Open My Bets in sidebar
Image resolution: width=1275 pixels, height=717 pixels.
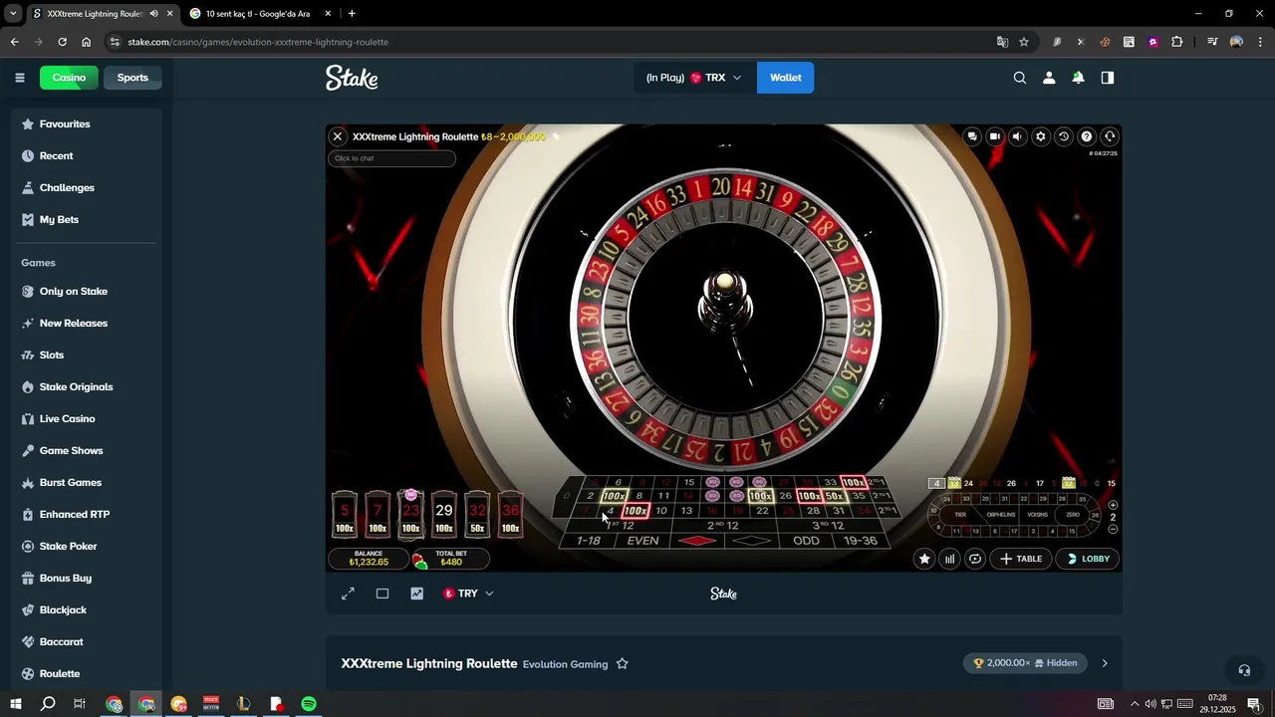coord(88,219)
